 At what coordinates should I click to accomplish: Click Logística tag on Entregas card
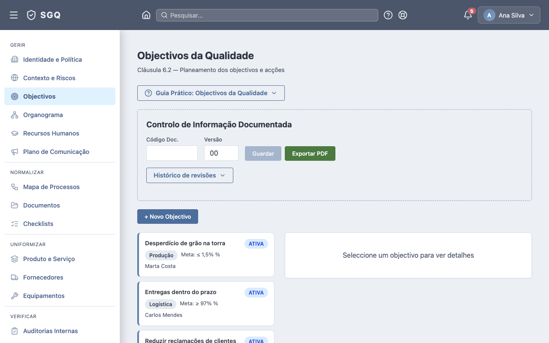[x=161, y=304]
